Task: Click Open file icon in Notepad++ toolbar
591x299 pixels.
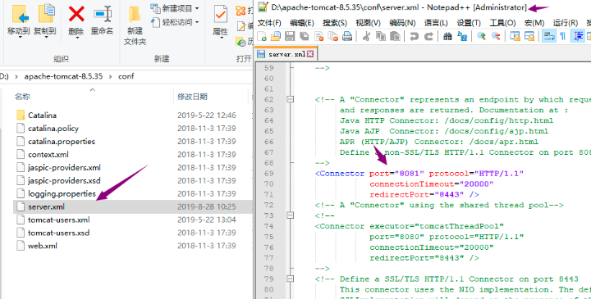Action: click(x=276, y=37)
